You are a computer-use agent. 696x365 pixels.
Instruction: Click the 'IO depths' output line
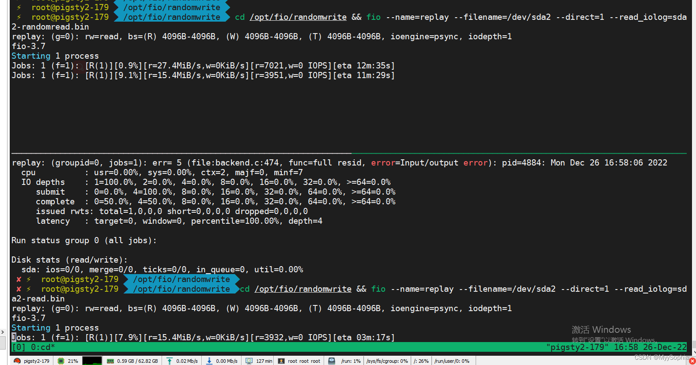coord(206,182)
